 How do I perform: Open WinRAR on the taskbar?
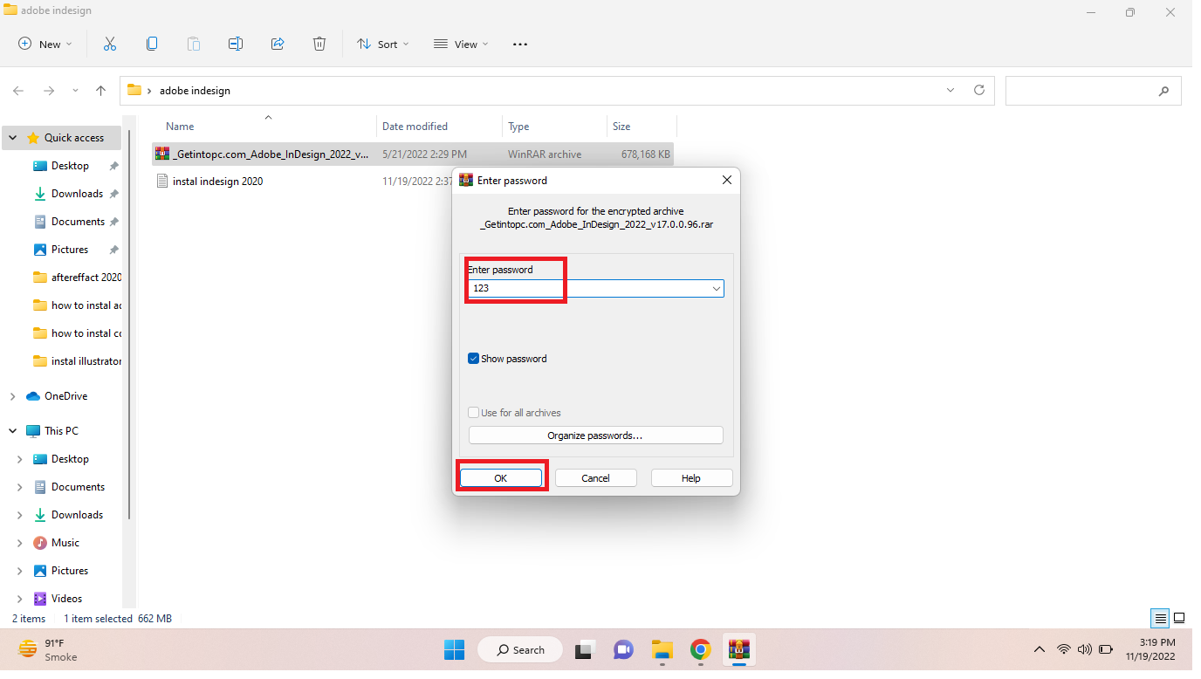click(739, 649)
